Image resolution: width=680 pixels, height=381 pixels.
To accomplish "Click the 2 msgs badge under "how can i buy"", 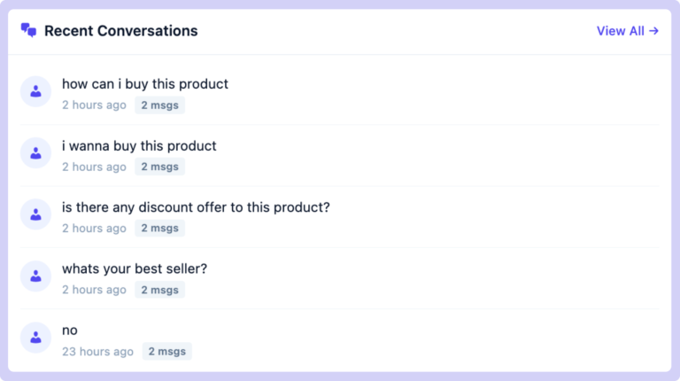I will 159,105.
